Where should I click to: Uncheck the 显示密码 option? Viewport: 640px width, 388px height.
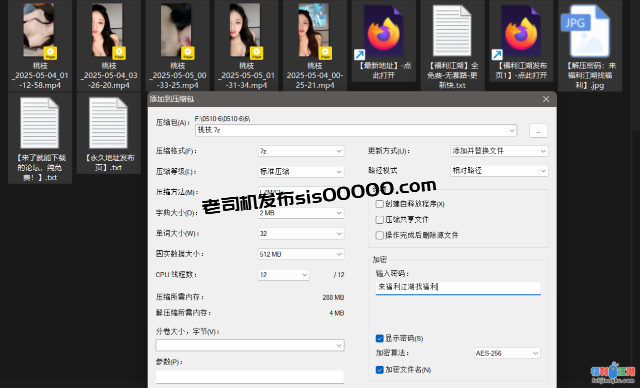coord(379,338)
